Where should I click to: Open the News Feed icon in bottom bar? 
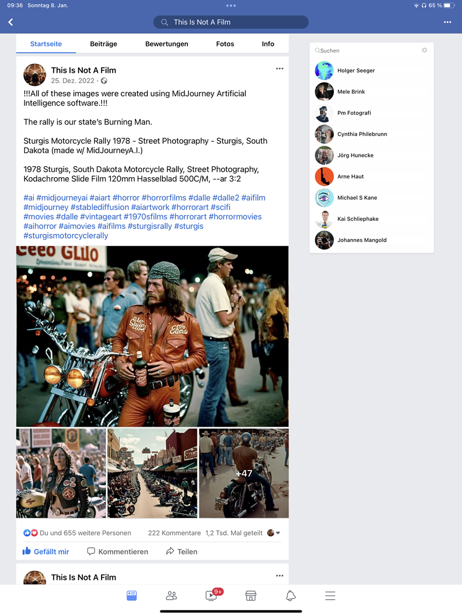pyautogui.click(x=131, y=596)
